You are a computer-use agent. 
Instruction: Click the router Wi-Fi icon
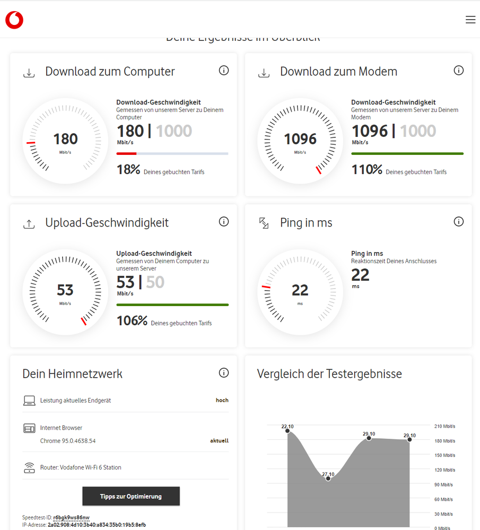tap(29, 468)
